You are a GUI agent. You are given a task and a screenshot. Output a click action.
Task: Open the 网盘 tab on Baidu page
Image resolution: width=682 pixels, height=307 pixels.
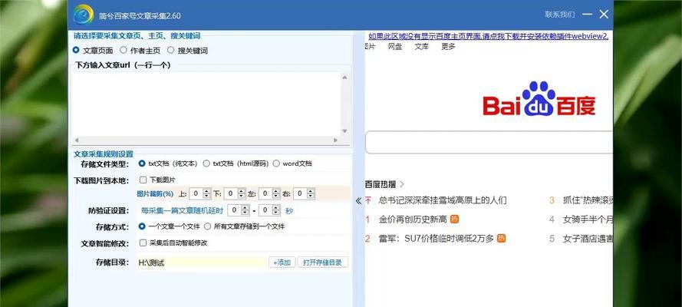tap(395, 47)
